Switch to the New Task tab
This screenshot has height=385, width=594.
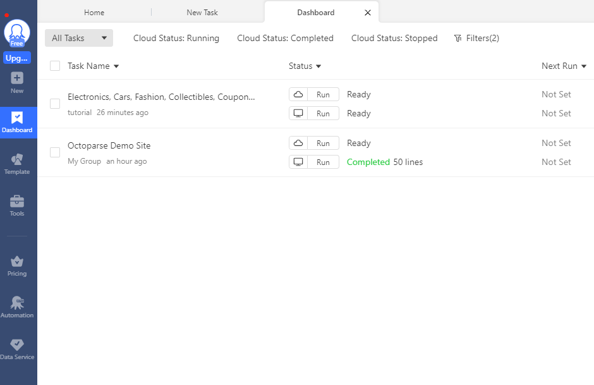202,13
